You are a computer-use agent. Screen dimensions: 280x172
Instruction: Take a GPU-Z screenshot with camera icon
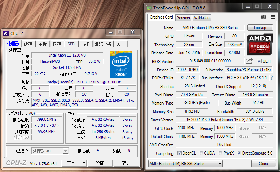[263, 17]
